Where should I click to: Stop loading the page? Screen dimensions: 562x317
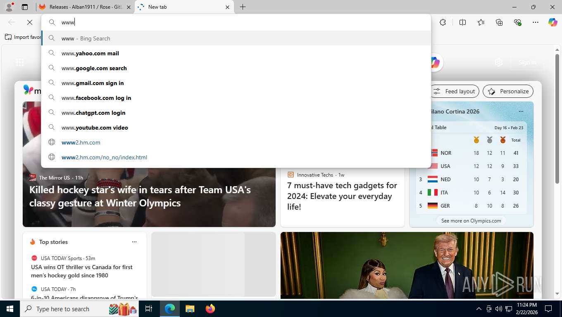pos(29,22)
